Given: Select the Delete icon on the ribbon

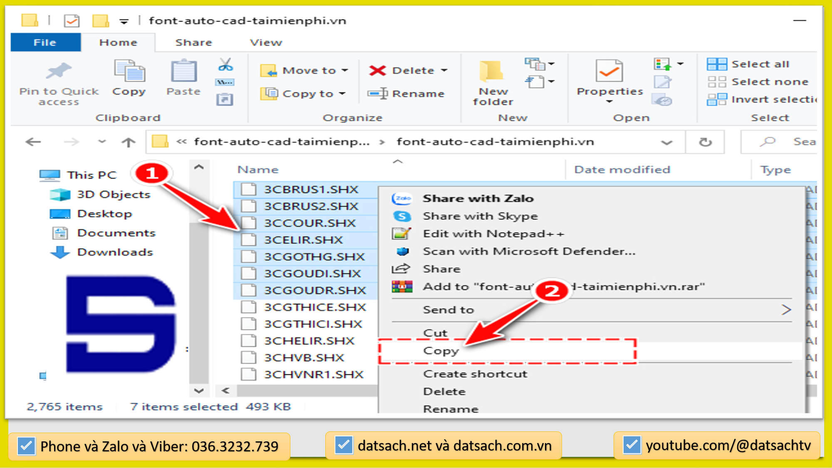Looking at the screenshot, I should tap(378, 70).
